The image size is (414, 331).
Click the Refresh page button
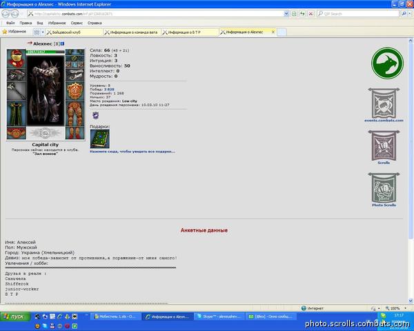click(x=302, y=14)
